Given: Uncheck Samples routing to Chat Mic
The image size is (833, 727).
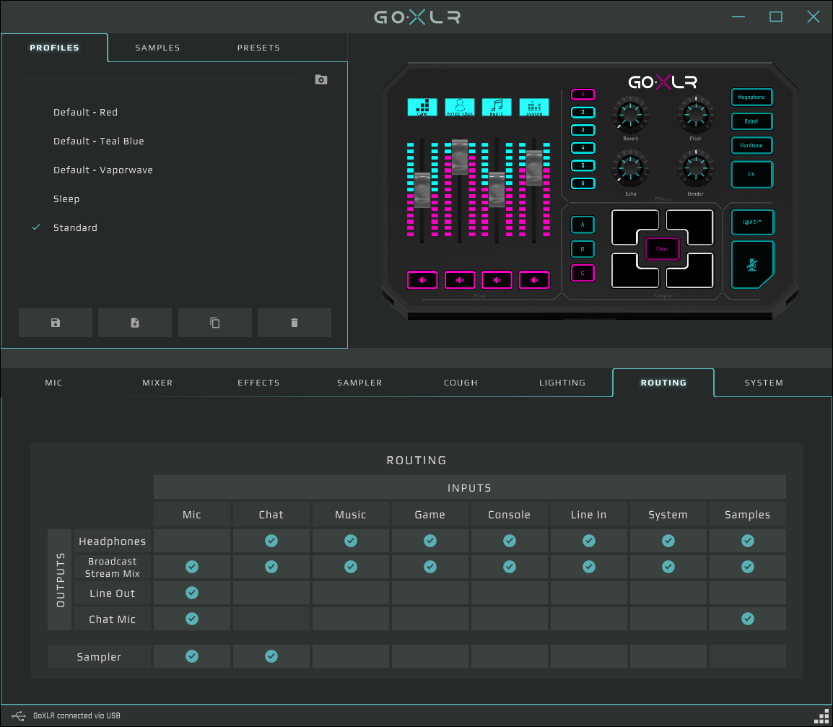Looking at the screenshot, I should tap(748, 619).
